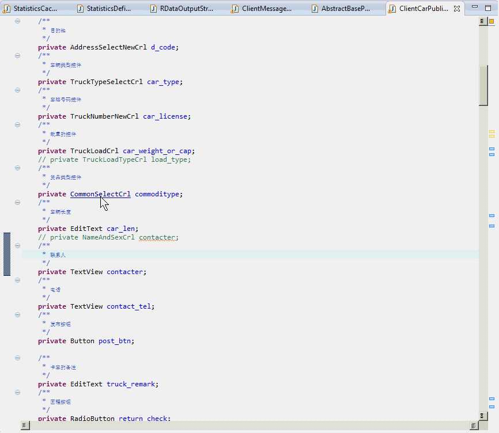Viewport: 499px width, 433px height.
Task: Click the Java file icon on AbstractBaseP... tab
Action: click(315, 9)
